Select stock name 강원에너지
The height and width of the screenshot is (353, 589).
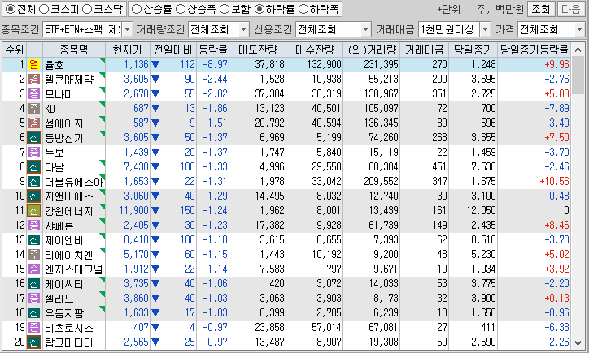(x=69, y=211)
